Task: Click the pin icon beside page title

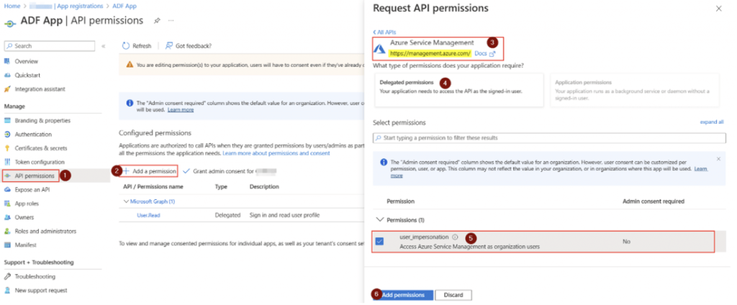Action: coord(157,21)
